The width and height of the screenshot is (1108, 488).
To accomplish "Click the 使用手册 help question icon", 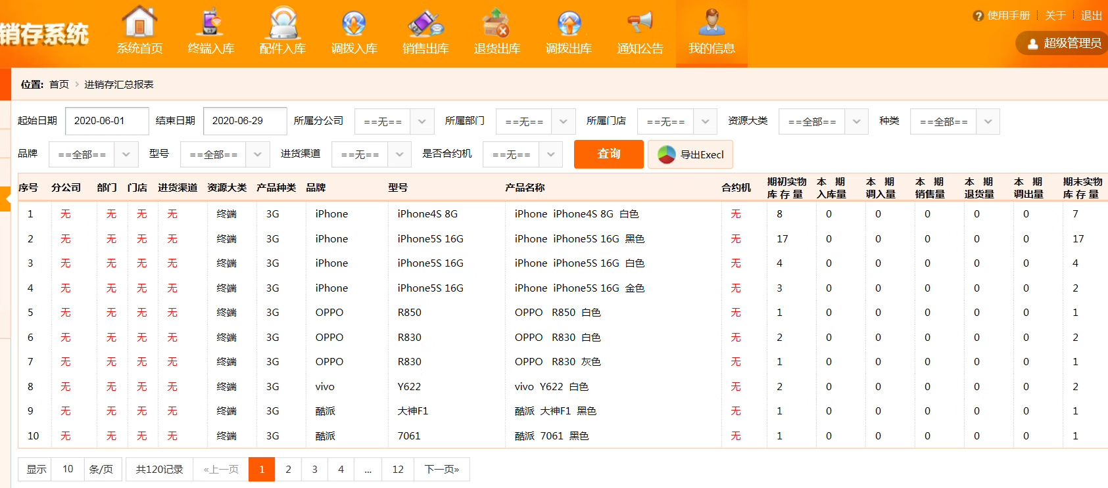I will click(x=978, y=16).
